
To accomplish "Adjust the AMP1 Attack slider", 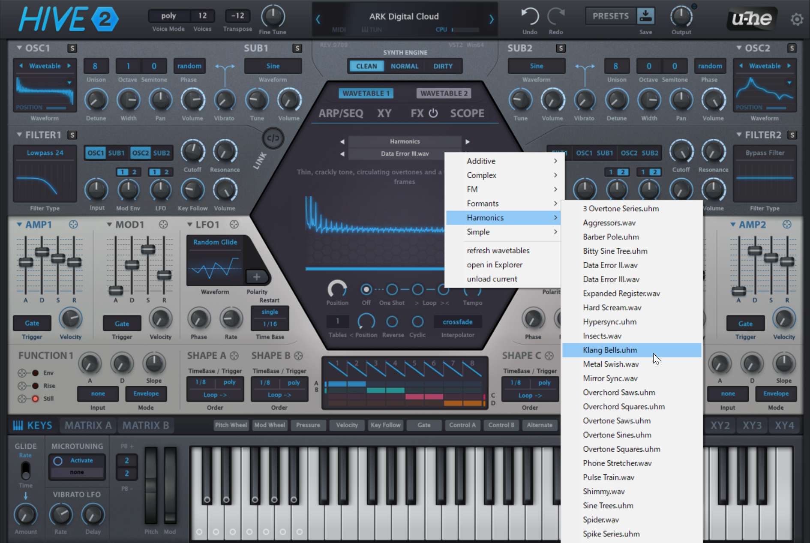I will coord(26,262).
